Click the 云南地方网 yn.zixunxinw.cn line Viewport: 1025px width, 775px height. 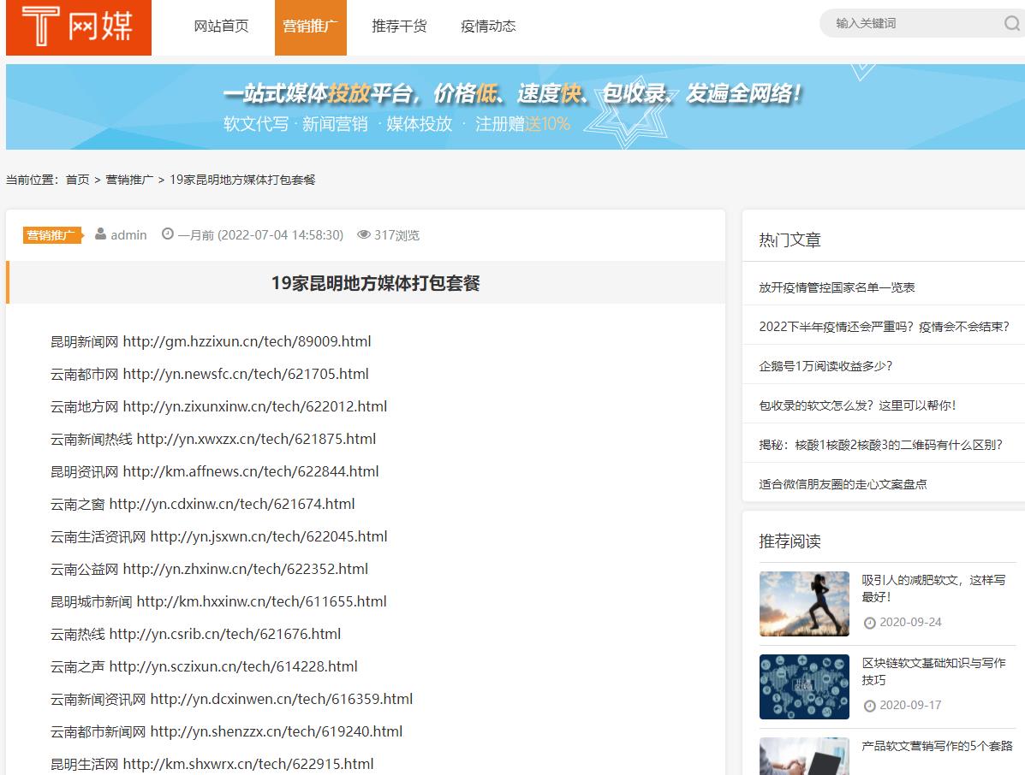tap(218, 407)
